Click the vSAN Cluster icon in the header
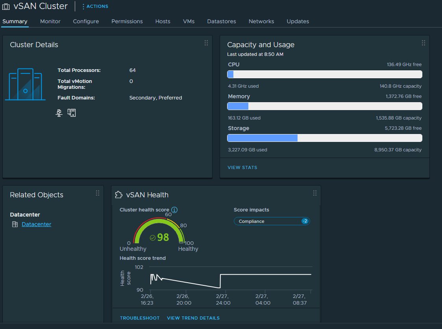This screenshot has width=442, height=329. pos(6,6)
